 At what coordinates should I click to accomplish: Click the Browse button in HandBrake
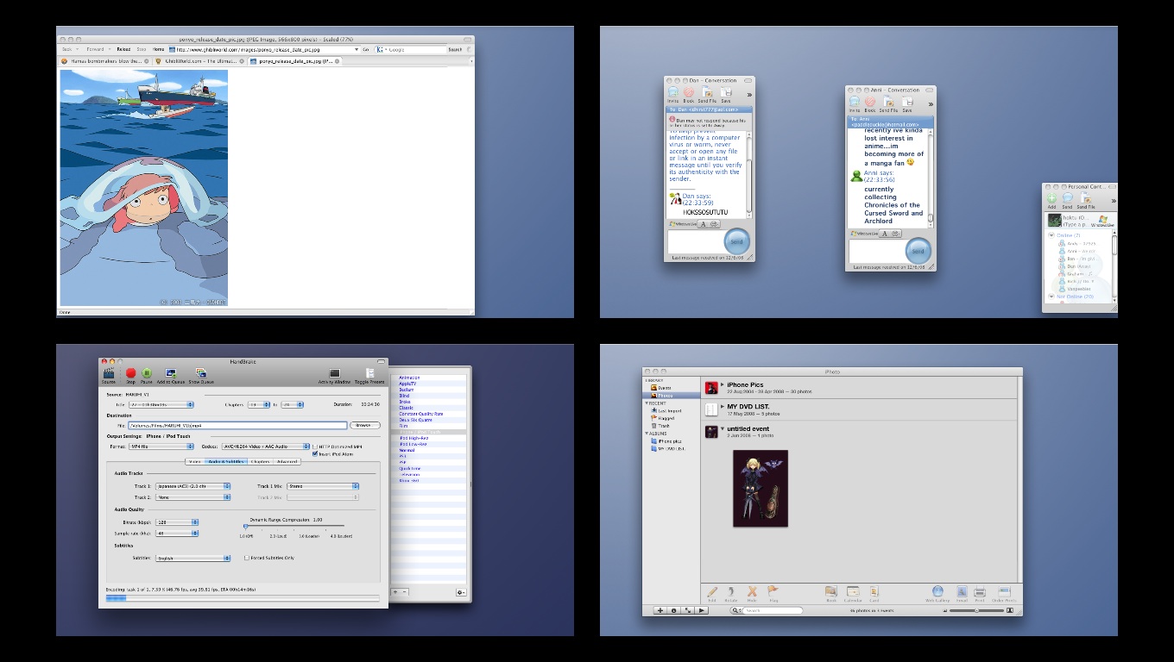click(x=365, y=425)
